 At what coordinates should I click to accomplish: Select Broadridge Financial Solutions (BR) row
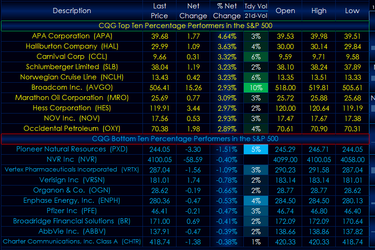(x=185, y=221)
